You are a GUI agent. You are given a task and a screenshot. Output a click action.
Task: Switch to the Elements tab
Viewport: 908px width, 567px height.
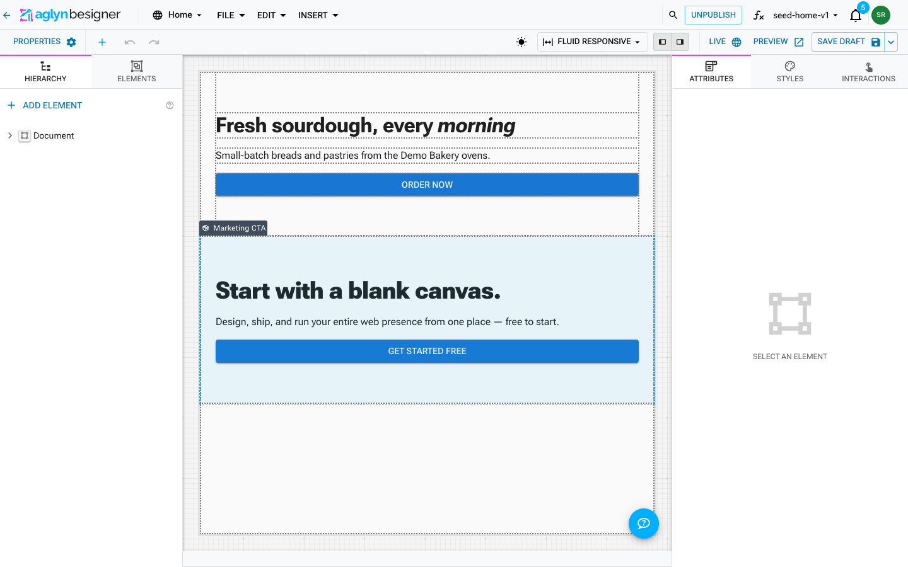click(x=137, y=72)
